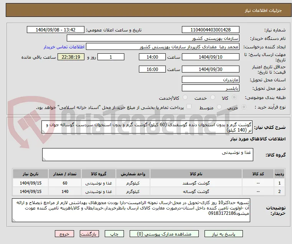The image size is (292, 244).
Task: Click the date 1404/09/15 in گوشت گوسفند row
Action: tap(31, 183)
